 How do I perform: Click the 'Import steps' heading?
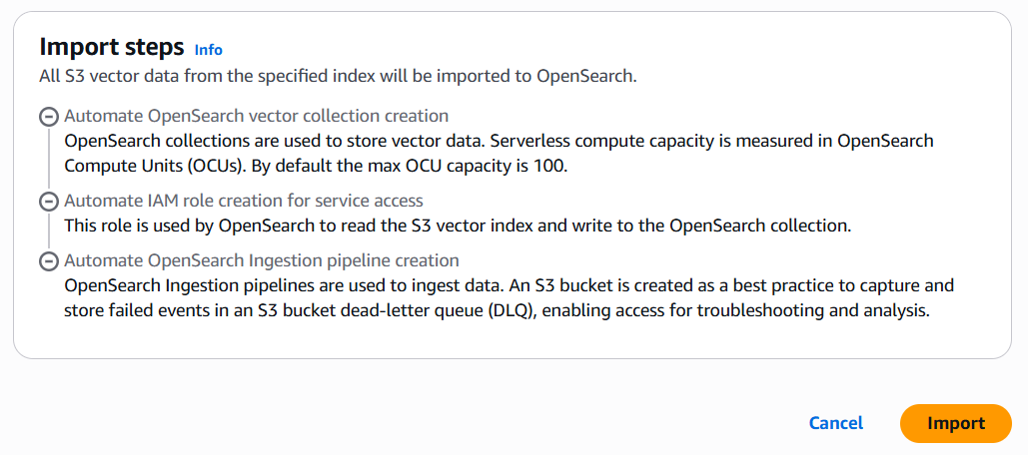point(112,47)
